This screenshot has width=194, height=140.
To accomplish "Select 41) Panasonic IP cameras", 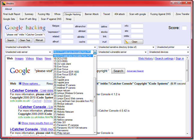I will pyautogui.click(x=73, y=125).
